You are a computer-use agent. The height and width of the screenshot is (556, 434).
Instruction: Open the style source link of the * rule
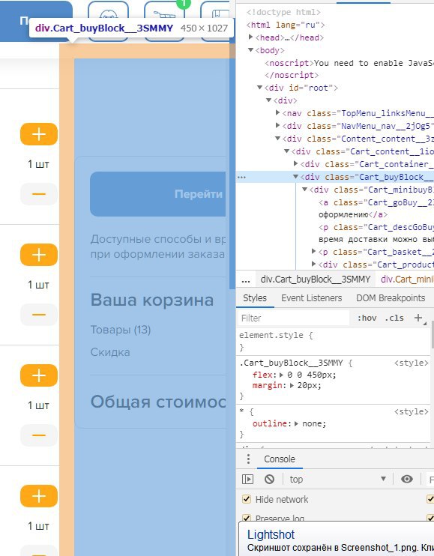(x=412, y=411)
